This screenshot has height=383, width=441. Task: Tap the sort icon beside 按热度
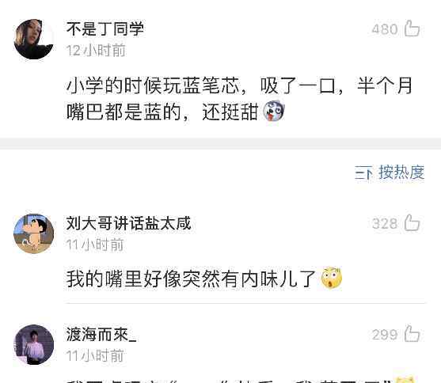pyautogui.click(x=363, y=173)
